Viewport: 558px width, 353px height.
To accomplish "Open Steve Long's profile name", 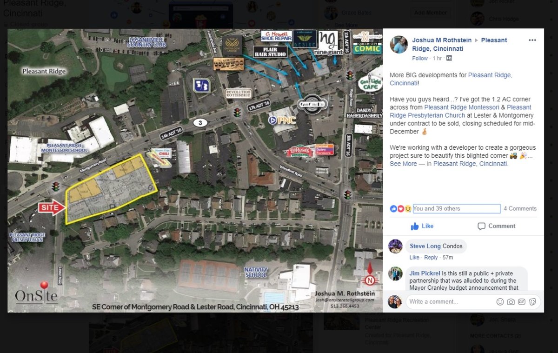I will (425, 246).
